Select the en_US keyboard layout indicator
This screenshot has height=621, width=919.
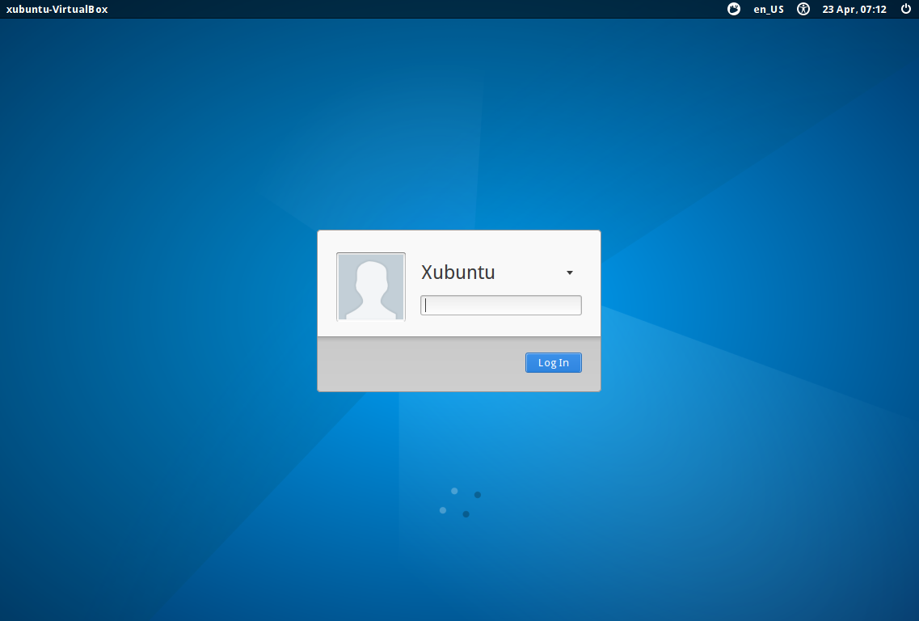(768, 9)
